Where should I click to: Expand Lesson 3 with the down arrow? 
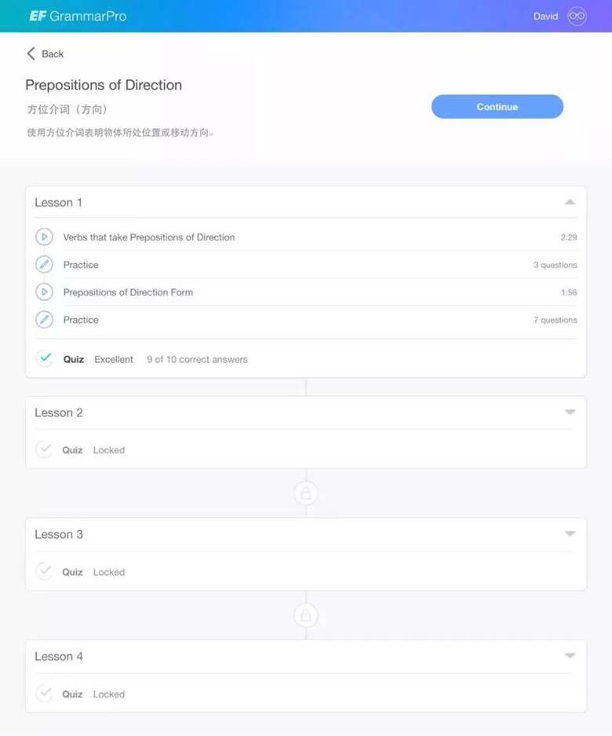click(570, 533)
